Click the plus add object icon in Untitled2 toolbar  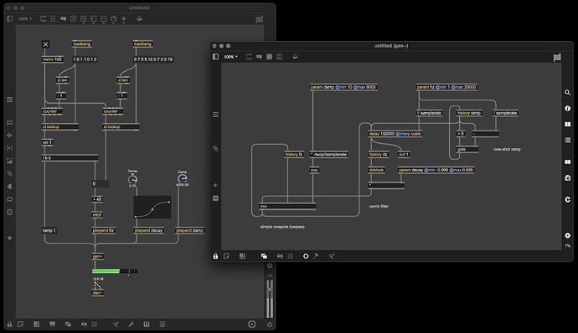123,18
